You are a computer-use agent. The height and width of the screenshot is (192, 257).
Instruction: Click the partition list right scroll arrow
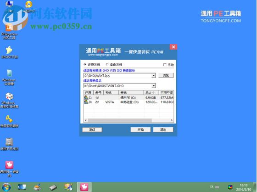click(172, 120)
